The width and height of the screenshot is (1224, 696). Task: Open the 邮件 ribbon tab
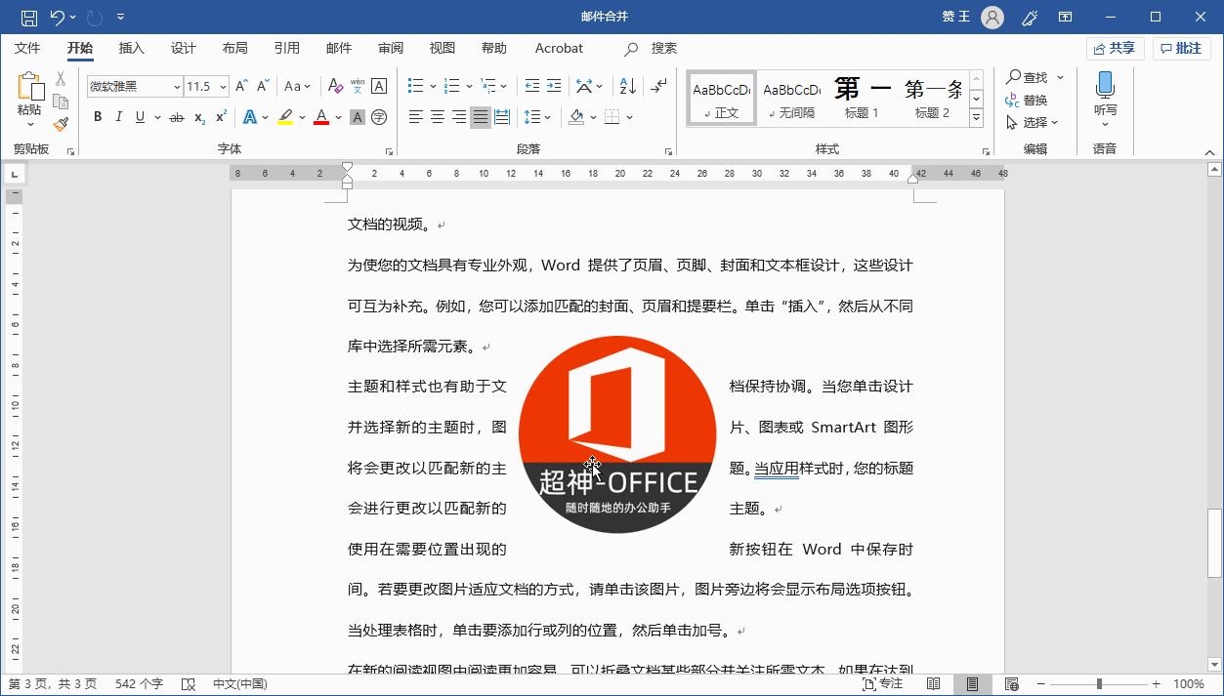338,48
